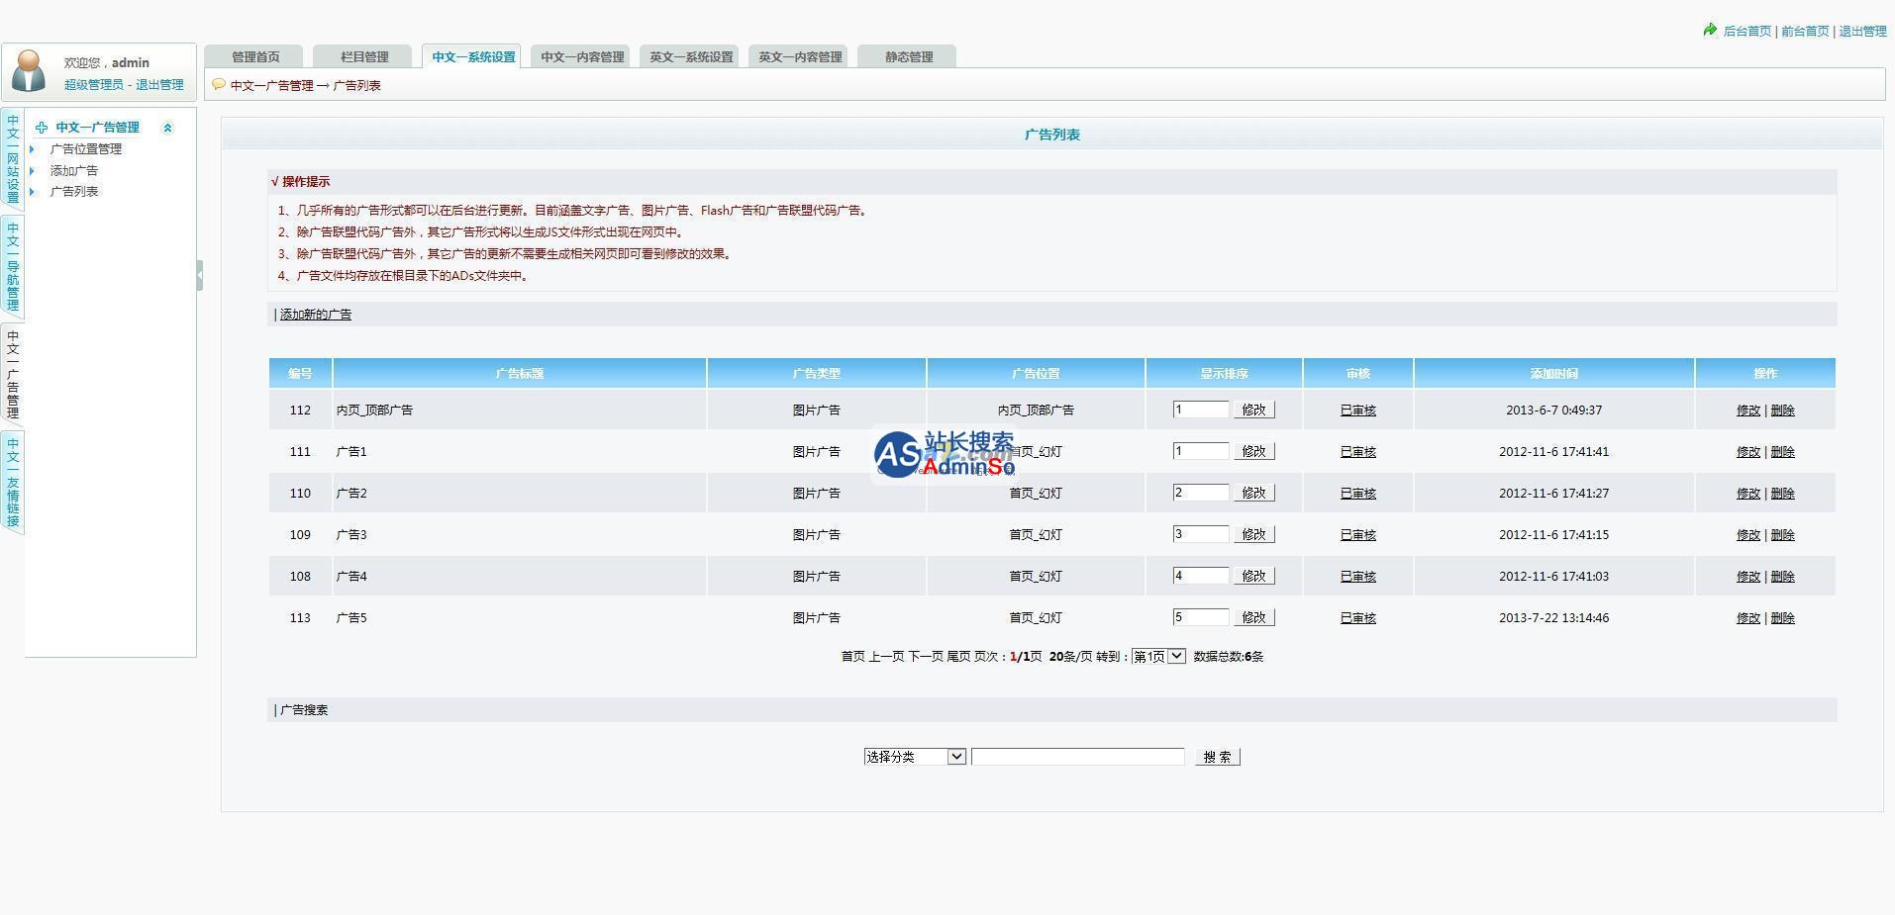Click 修改 sort button for 广告2
Viewport: 1895px width, 915px height.
click(1254, 493)
